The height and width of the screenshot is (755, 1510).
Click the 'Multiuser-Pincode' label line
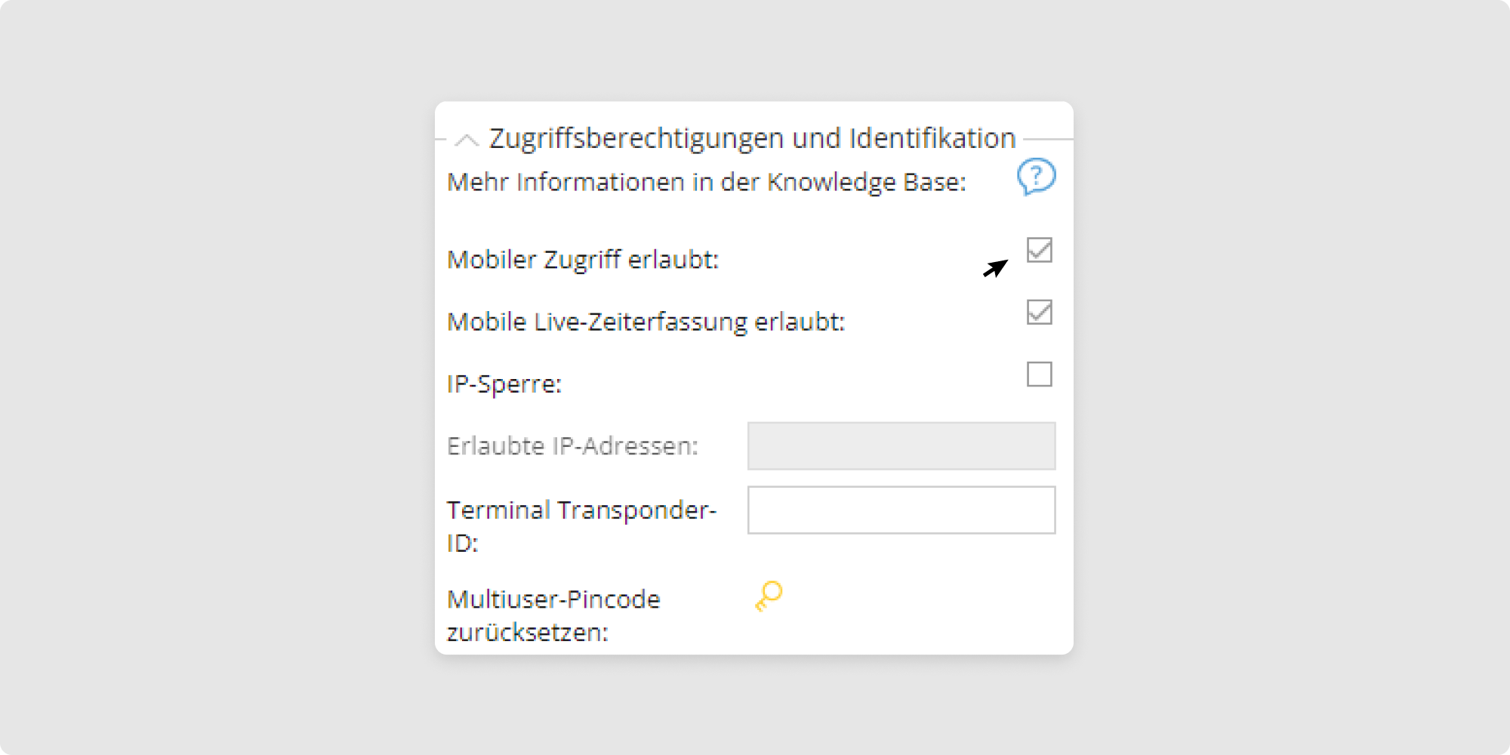click(x=553, y=599)
